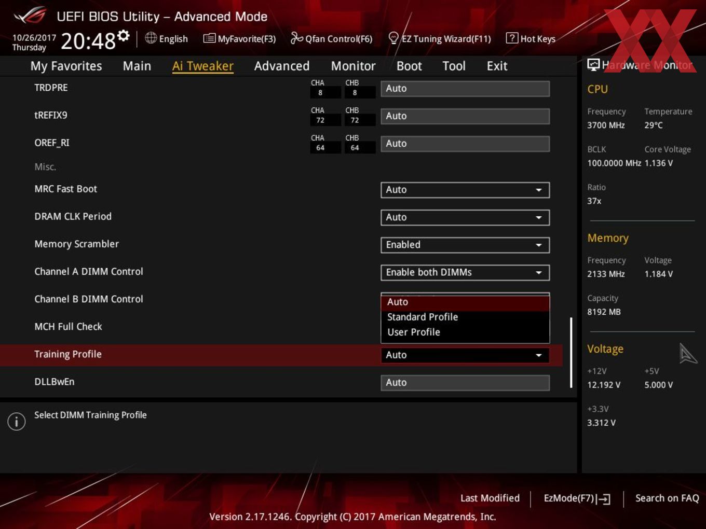Click the globe language icon
Viewport: 706px width, 529px height.
[151, 38]
